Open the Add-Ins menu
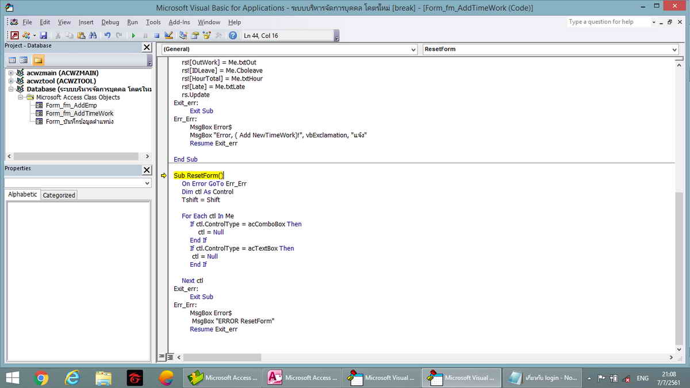The width and height of the screenshot is (690, 388). point(179,22)
